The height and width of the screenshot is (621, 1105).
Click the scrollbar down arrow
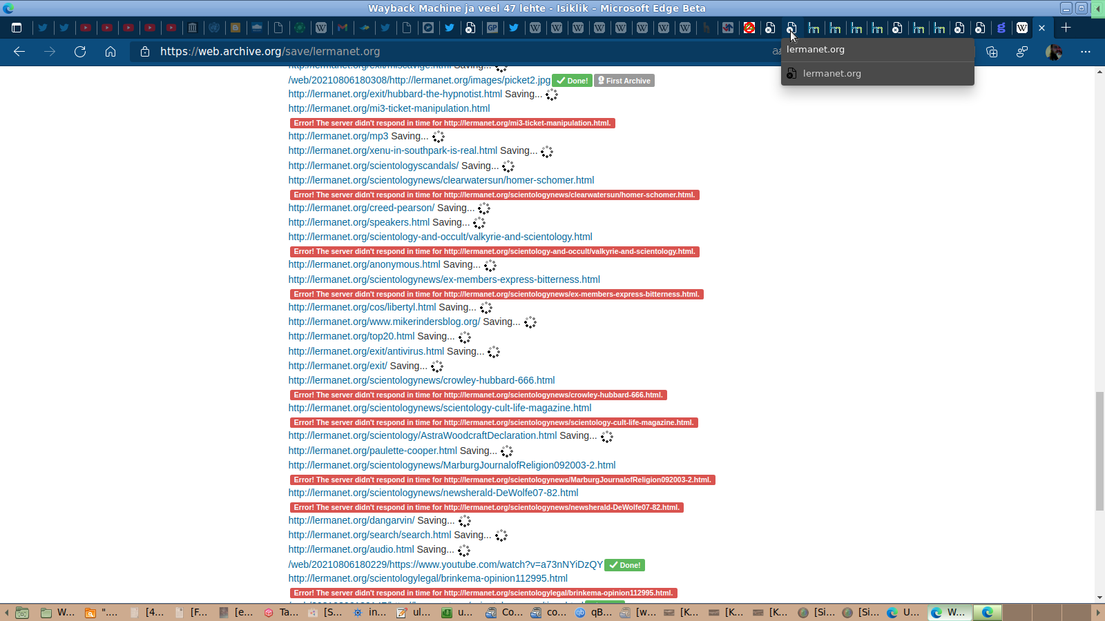pyautogui.click(x=1099, y=598)
